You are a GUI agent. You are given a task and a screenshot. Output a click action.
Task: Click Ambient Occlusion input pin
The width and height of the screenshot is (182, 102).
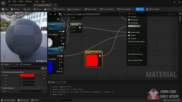[x=129, y=54]
